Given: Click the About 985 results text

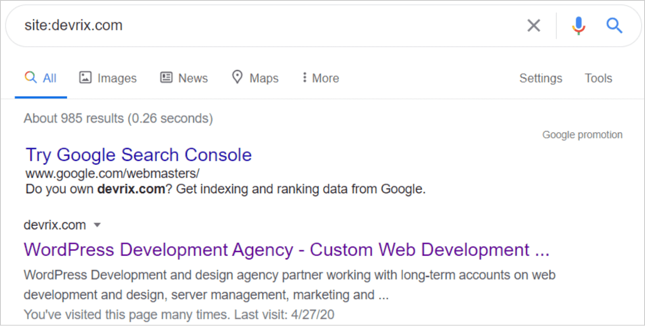Looking at the screenshot, I should click(118, 118).
